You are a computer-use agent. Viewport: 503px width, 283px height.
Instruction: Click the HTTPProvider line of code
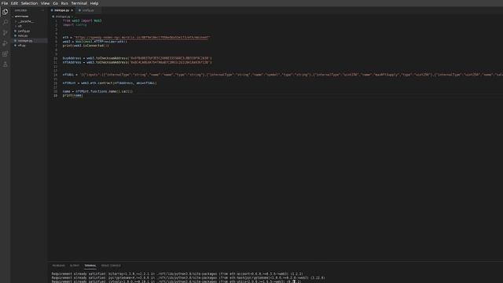(95, 42)
